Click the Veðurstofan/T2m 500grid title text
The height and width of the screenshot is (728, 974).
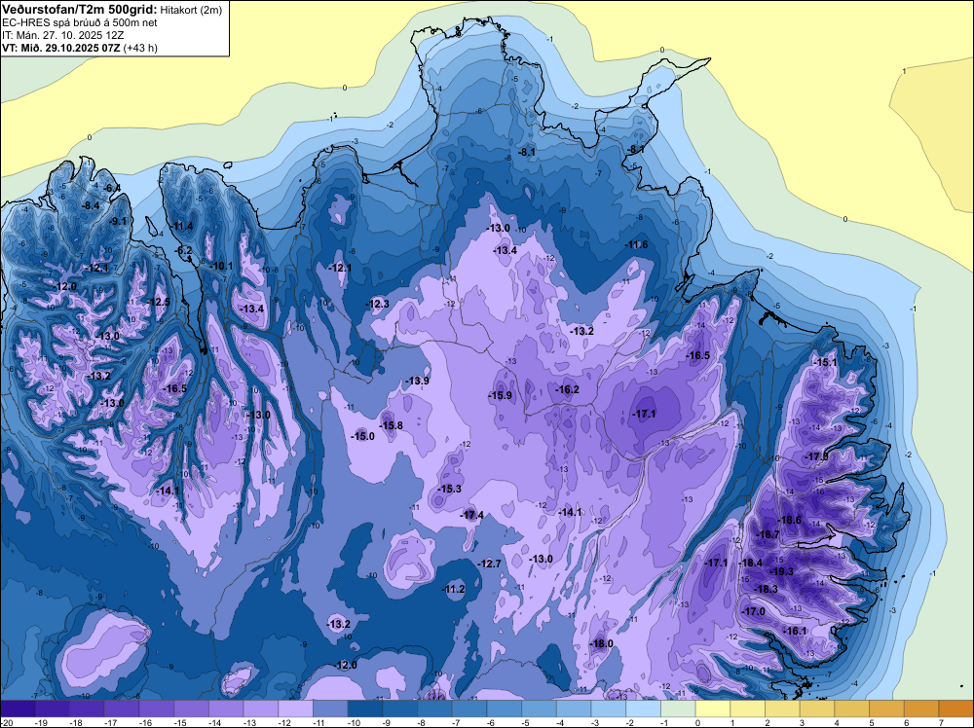[79, 10]
